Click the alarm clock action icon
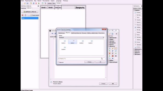 (110, 53)
